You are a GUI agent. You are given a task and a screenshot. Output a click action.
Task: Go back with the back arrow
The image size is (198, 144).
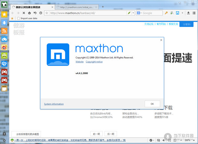tap(13, 13)
